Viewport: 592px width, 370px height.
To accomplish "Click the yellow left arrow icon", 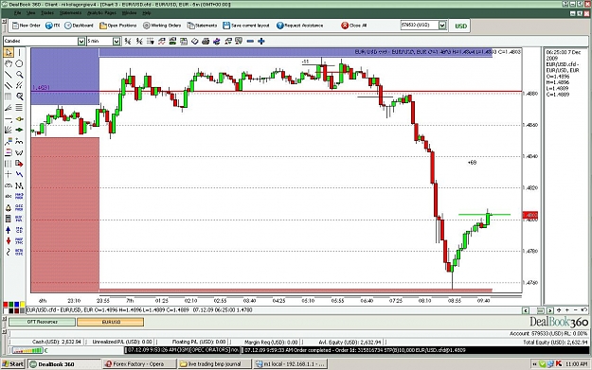I will tap(19, 119).
